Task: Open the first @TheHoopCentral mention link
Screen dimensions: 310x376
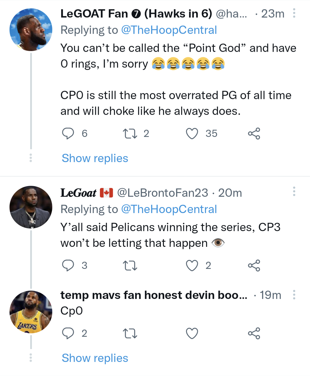Action: click(169, 30)
